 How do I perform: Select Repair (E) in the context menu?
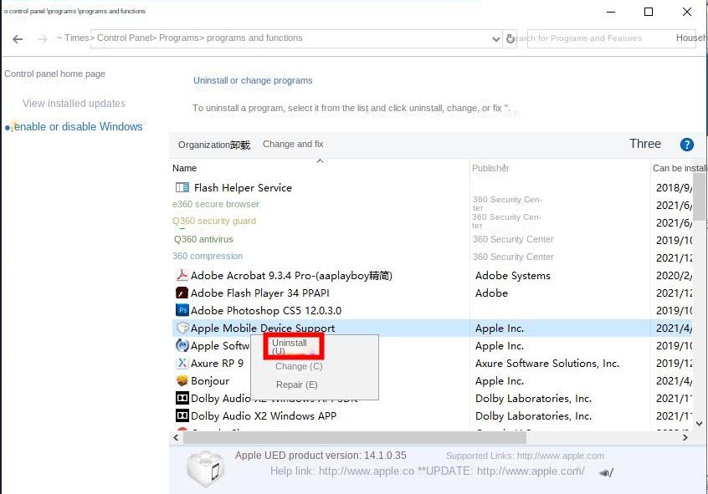(295, 385)
